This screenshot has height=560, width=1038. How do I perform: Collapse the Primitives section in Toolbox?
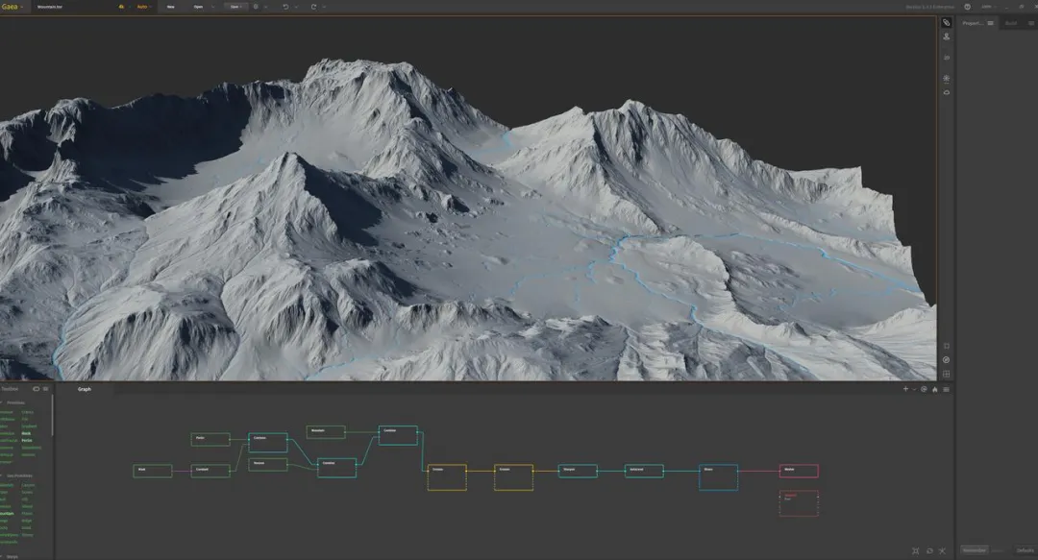2,402
